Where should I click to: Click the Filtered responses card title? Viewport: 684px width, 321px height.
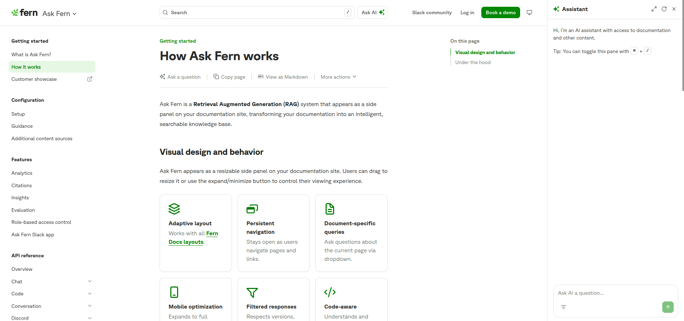(x=271, y=307)
